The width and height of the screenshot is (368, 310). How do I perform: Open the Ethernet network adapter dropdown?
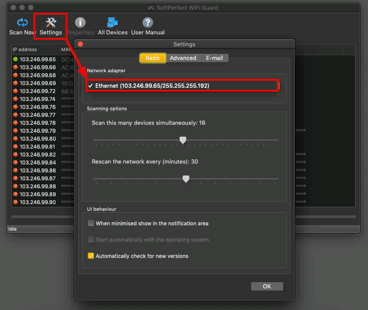182,86
